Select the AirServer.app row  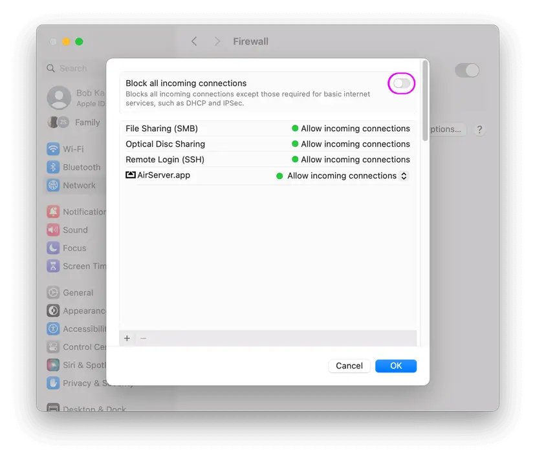coord(268,176)
